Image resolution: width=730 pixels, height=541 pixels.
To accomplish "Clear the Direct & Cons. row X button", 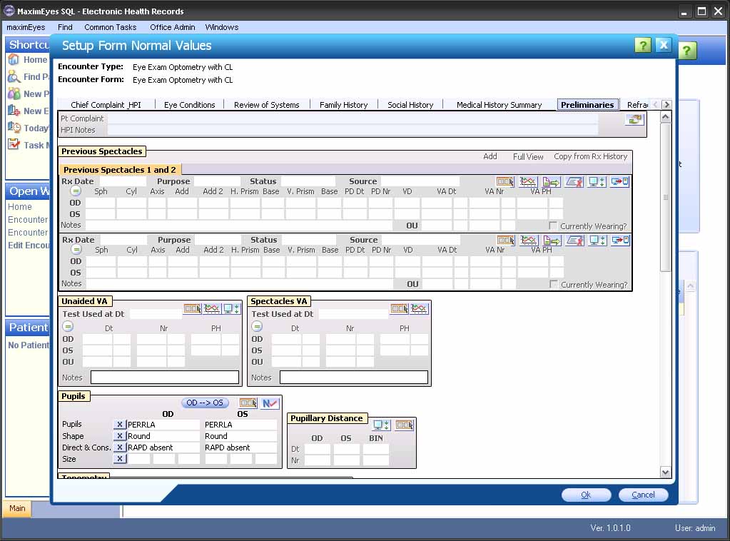I will pos(120,448).
